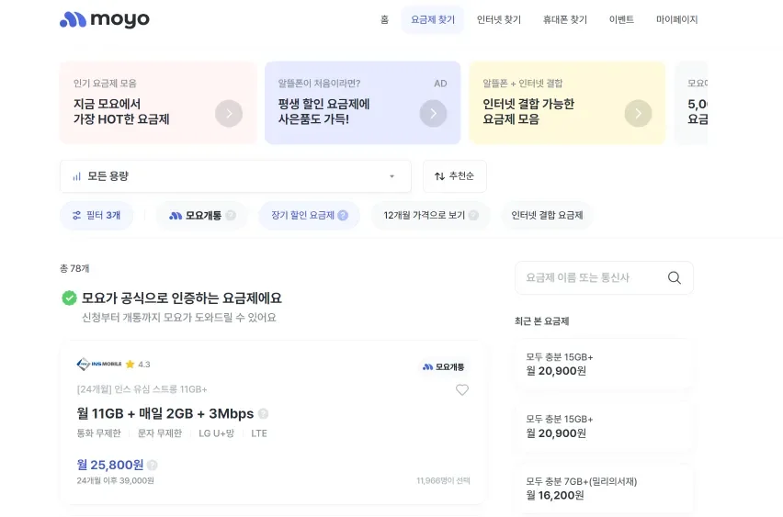Toggle the 모요개통 filter chip
This screenshot has width=783, height=517.
[x=201, y=216]
